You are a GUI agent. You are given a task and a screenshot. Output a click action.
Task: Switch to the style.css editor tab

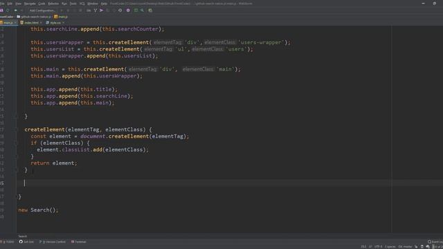coord(55,23)
